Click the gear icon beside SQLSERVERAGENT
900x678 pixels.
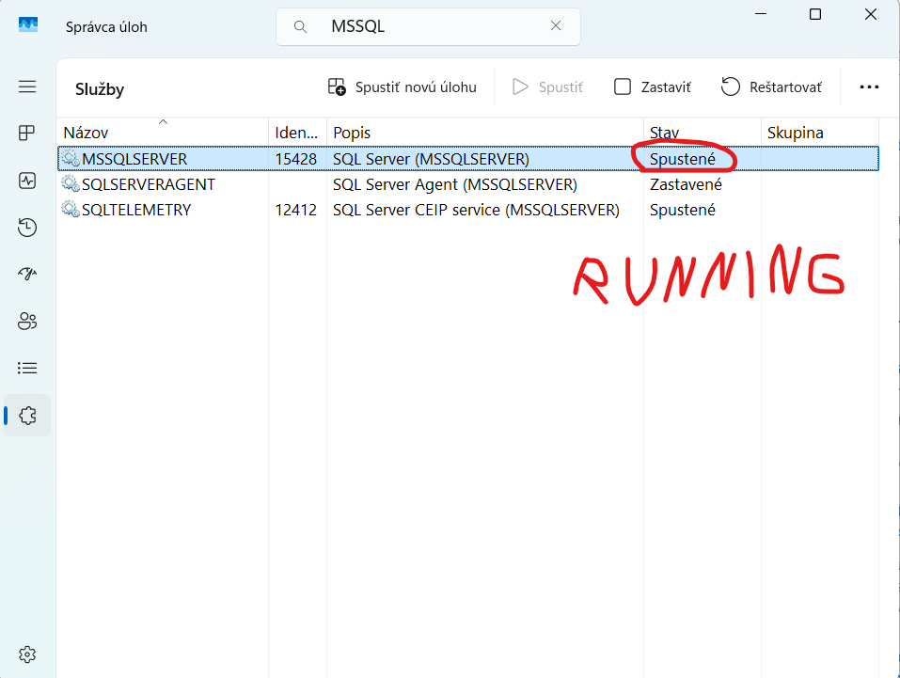tap(71, 183)
